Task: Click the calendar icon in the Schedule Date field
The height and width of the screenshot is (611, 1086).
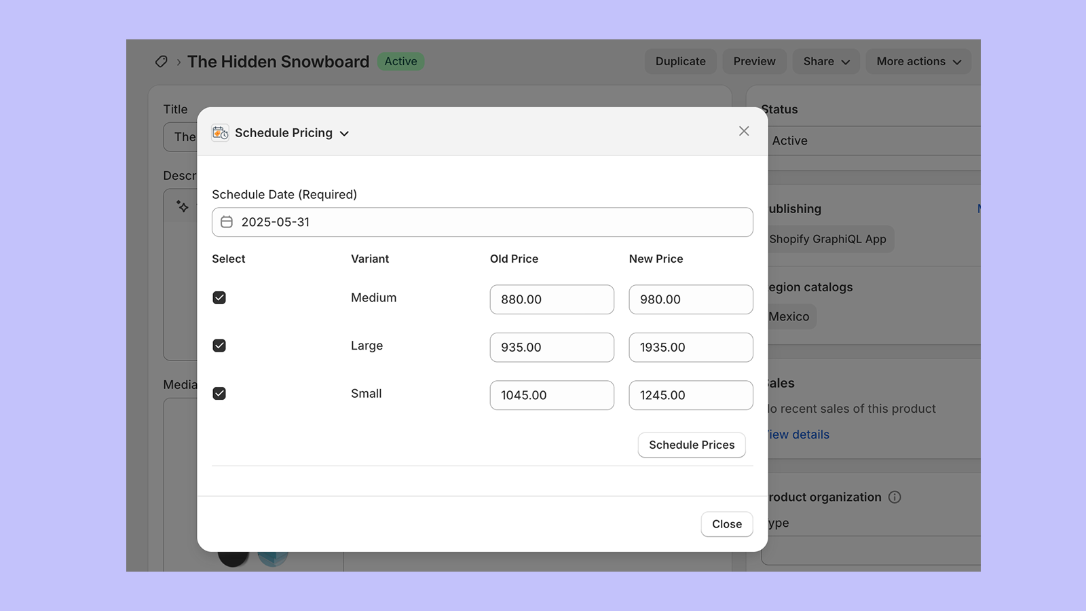Action: tap(226, 221)
